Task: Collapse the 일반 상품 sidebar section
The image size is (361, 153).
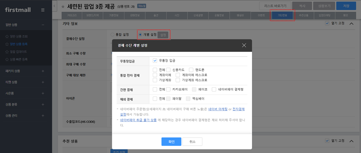Action: pyautogui.click(x=43, y=25)
